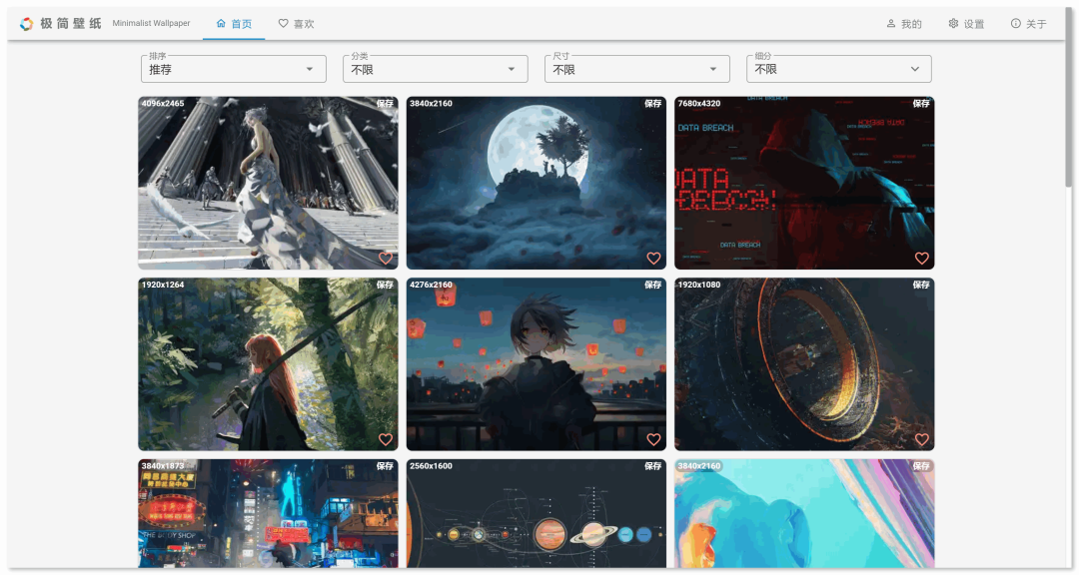1079x575 pixels.
Task: Like the 7680x4320 data breach wallpaper
Action: point(921,258)
